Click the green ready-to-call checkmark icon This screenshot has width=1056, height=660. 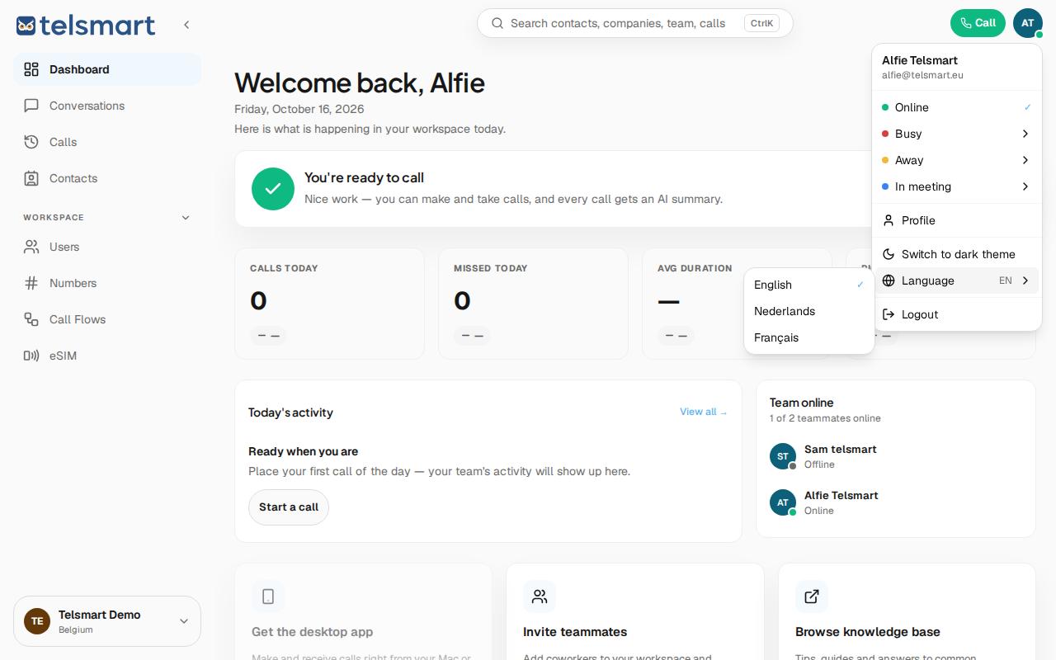(273, 189)
